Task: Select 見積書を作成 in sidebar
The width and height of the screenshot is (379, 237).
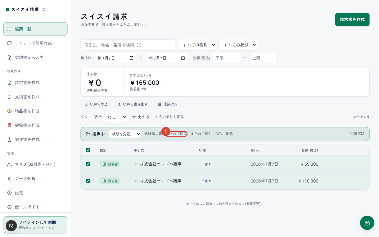Action: 35,97
